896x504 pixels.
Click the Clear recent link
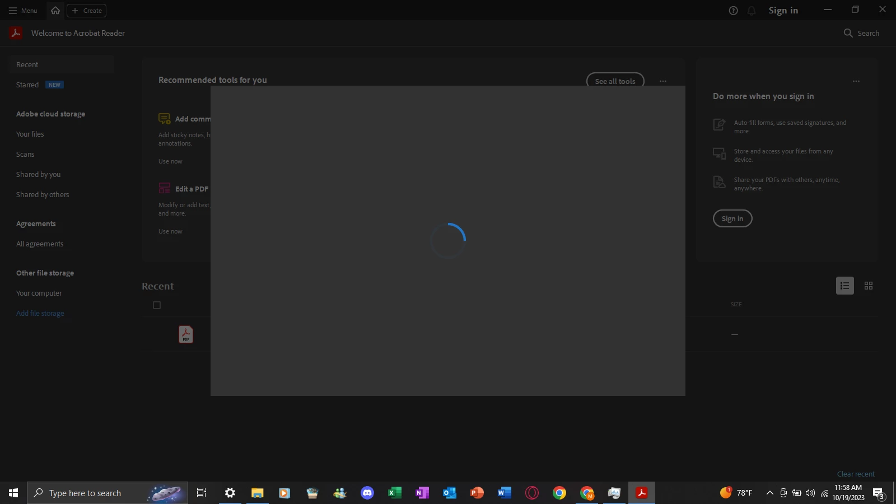[856, 474]
